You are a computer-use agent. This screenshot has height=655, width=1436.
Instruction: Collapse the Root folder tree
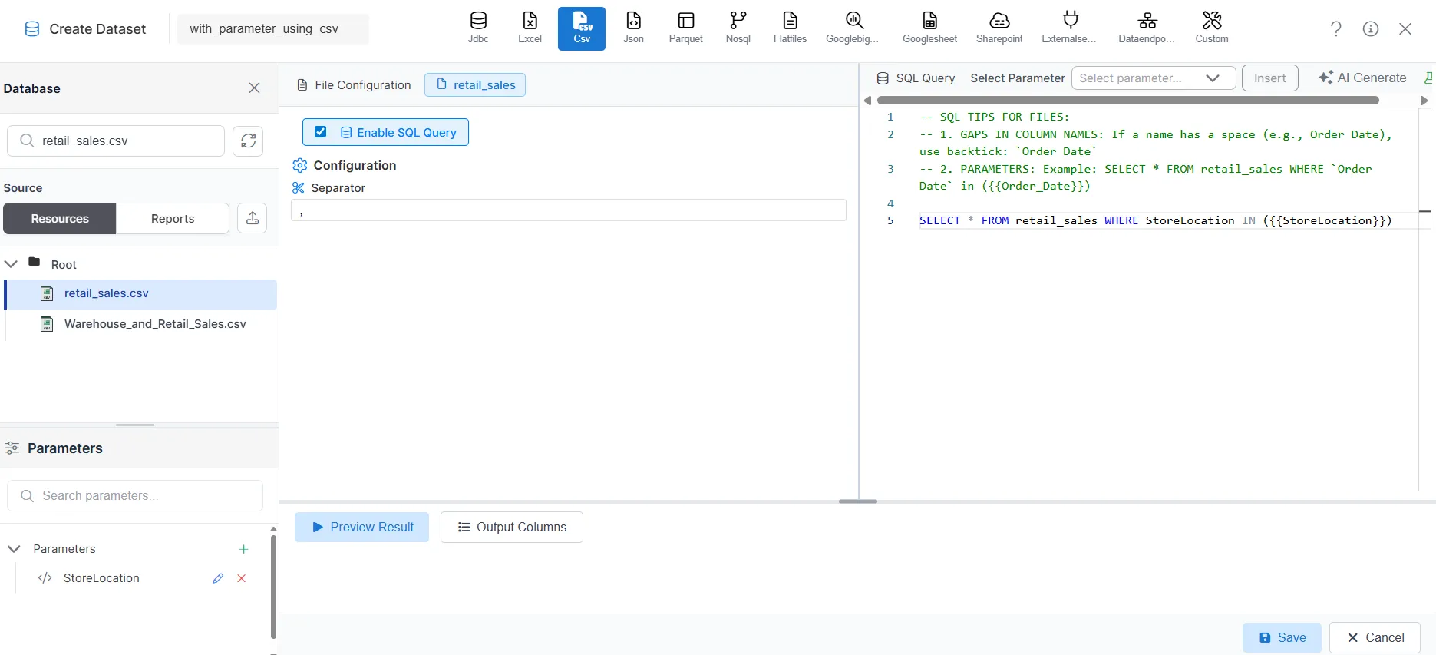(x=12, y=264)
